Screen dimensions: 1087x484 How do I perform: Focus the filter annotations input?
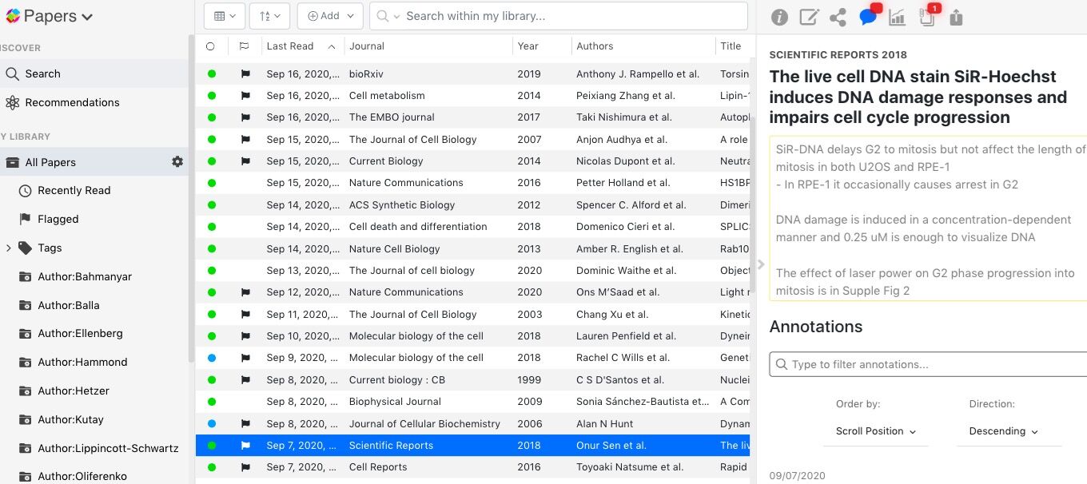pyautogui.click(x=928, y=364)
